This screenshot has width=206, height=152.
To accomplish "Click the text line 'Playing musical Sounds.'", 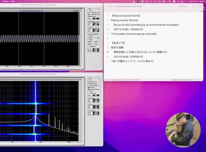I will coord(125,20).
